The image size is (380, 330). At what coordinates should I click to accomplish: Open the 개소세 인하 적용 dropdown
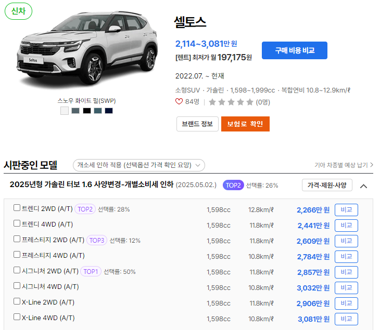pos(139,165)
